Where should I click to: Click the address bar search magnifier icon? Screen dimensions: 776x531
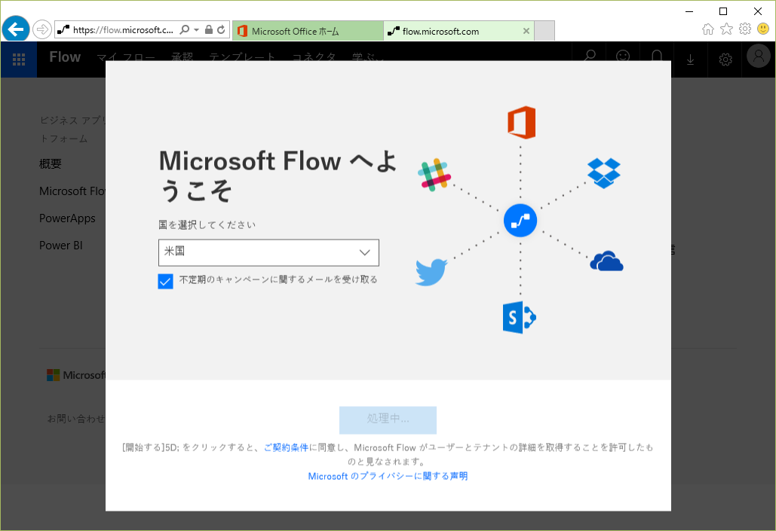[x=185, y=29]
